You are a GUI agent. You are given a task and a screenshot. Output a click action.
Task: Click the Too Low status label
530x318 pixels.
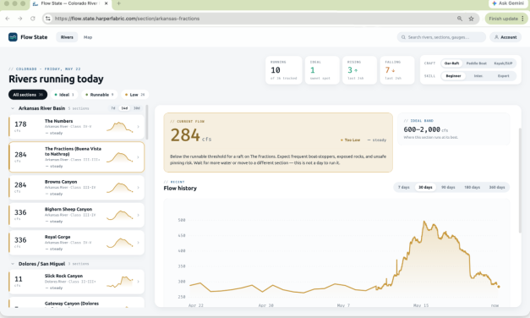coord(350,140)
